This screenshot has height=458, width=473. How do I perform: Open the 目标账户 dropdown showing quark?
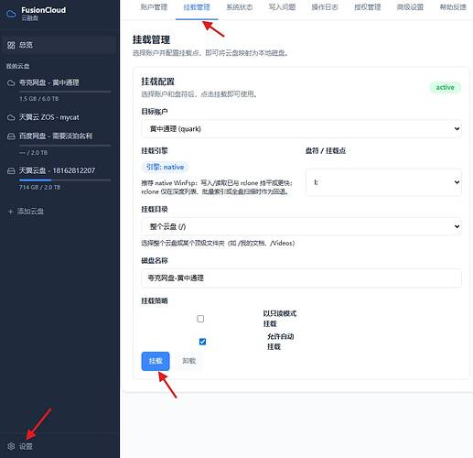(x=301, y=129)
